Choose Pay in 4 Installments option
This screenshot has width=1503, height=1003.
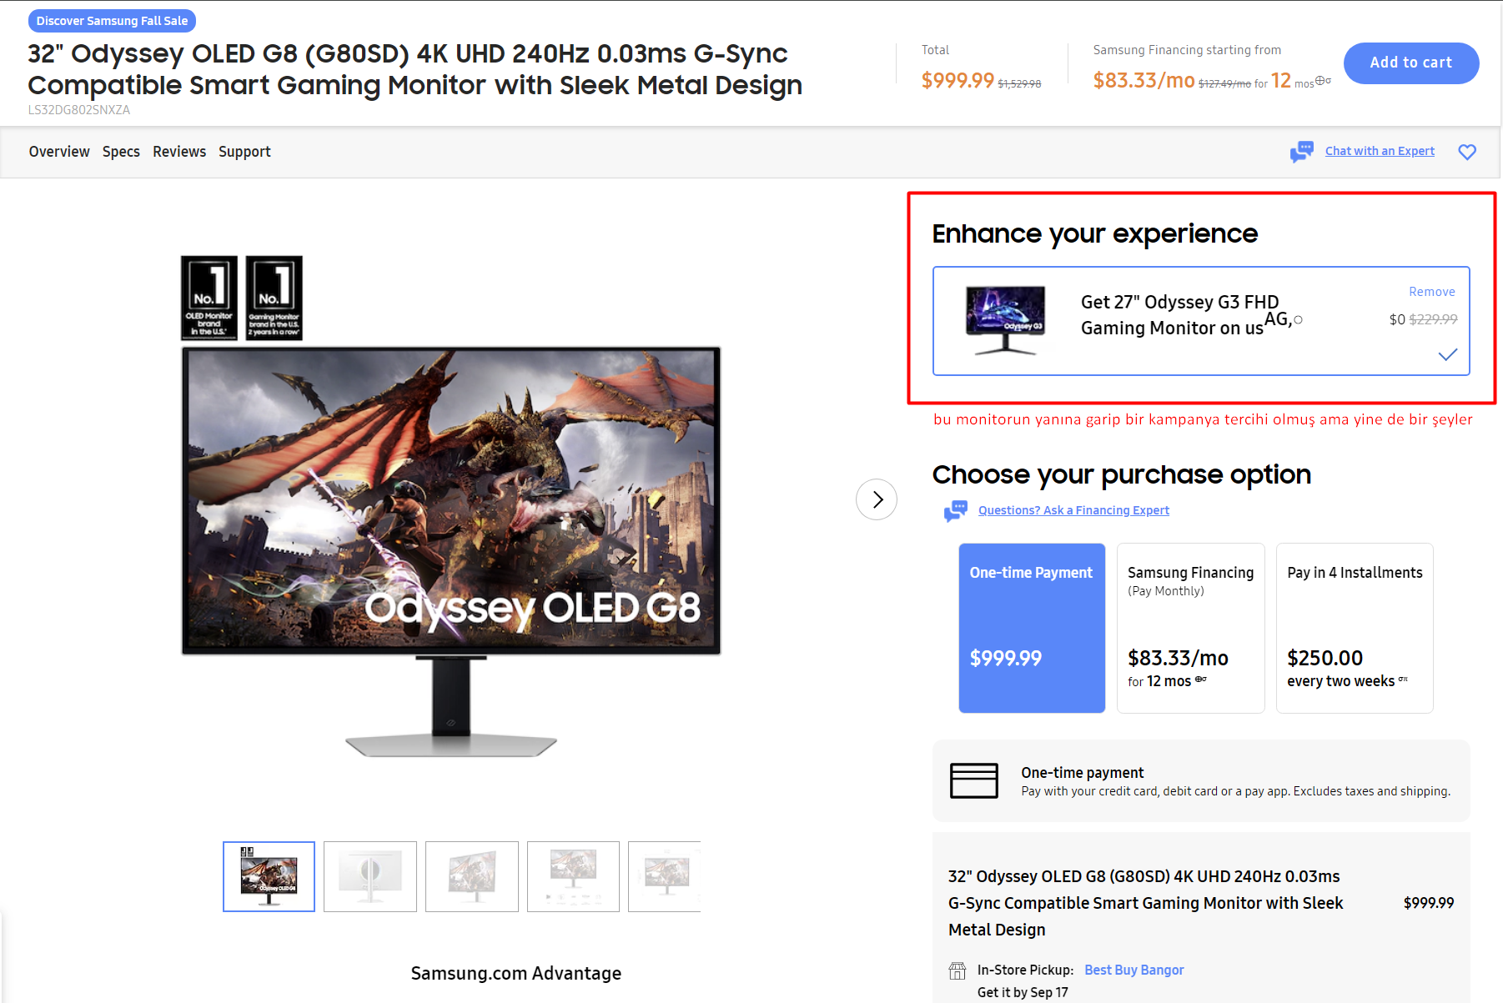click(x=1354, y=628)
